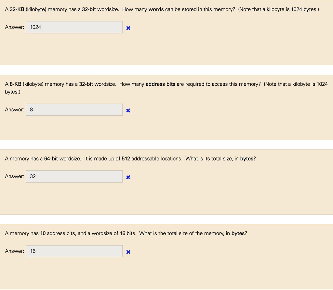Click the Answer label of the 32-KB question
The width and height of the screenshot is (333, 290).
pos(14,27)
